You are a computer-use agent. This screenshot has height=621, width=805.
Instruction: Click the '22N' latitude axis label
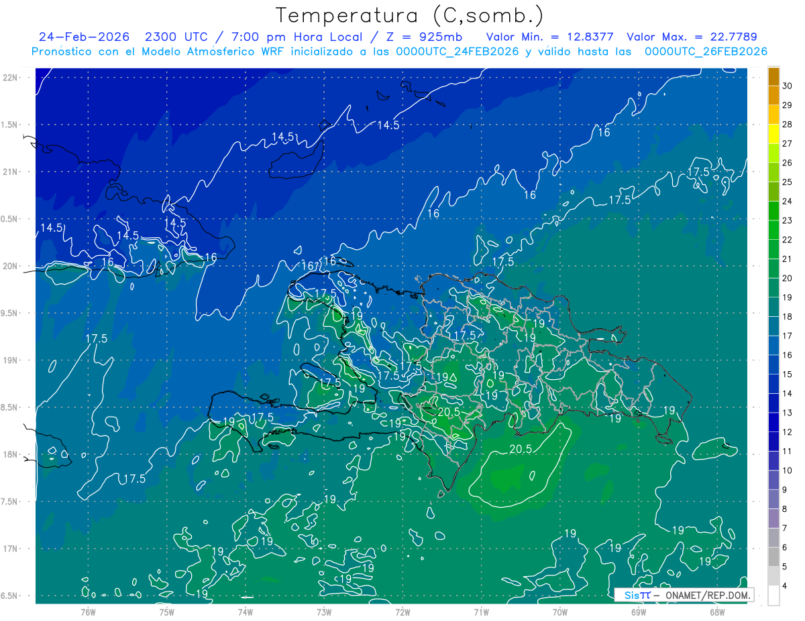pyautogui.click(x=9, y=78)
